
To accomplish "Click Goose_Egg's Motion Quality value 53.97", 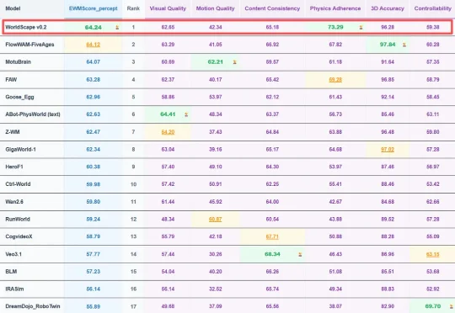I will coord(216,97).
